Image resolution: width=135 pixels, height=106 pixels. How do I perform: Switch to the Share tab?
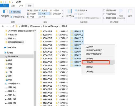[21, 6]
